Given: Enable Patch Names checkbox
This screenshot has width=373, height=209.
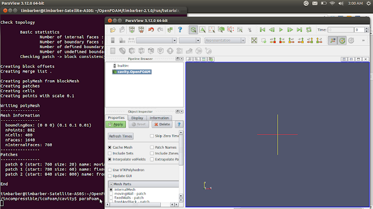Looking at the screenshot, I should click(x=152, y=147).
